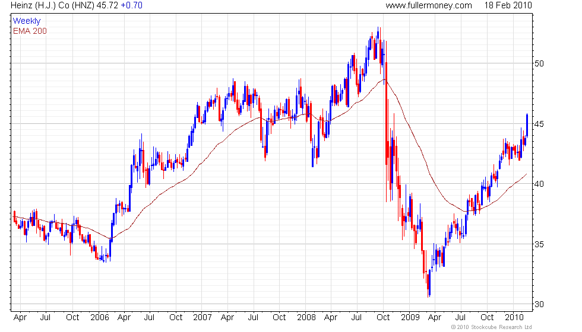Select the EMA 200 legend label
The height and width of the screenshot is (332, 582).
coord(30,31)
